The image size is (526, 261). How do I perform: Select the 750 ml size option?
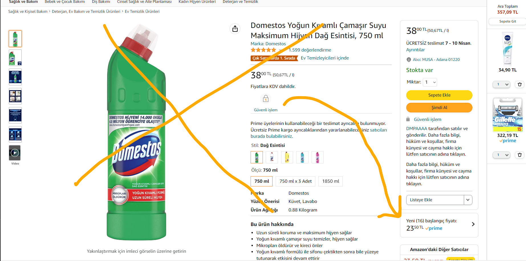(x=262, y=181)
